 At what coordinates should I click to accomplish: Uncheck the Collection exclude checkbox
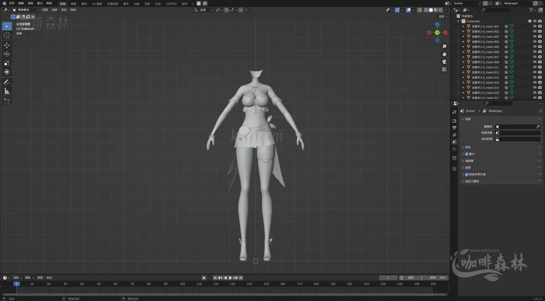pyautogui.click(x=530, y=21)
